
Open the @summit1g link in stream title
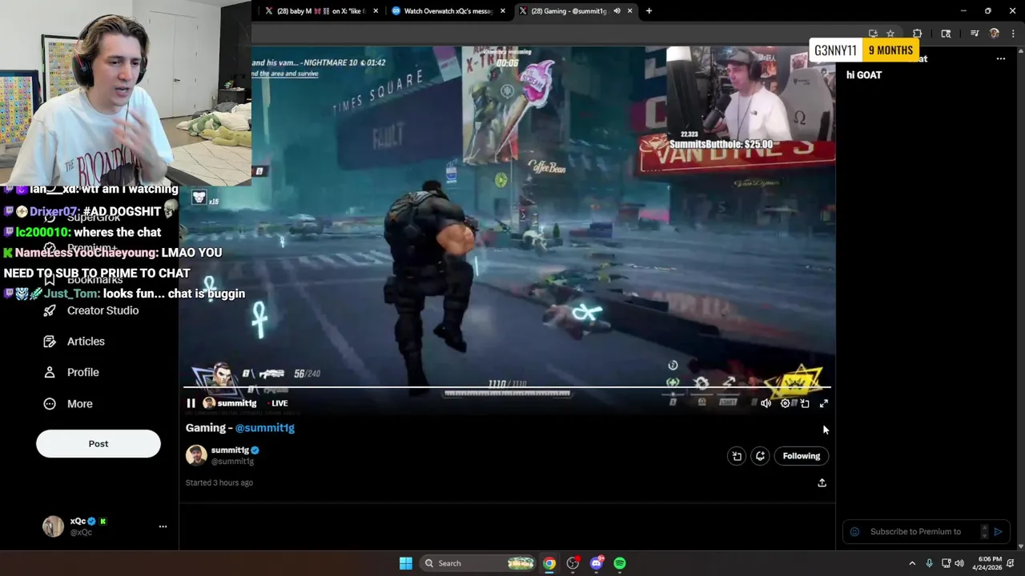[x=265, y=428]
